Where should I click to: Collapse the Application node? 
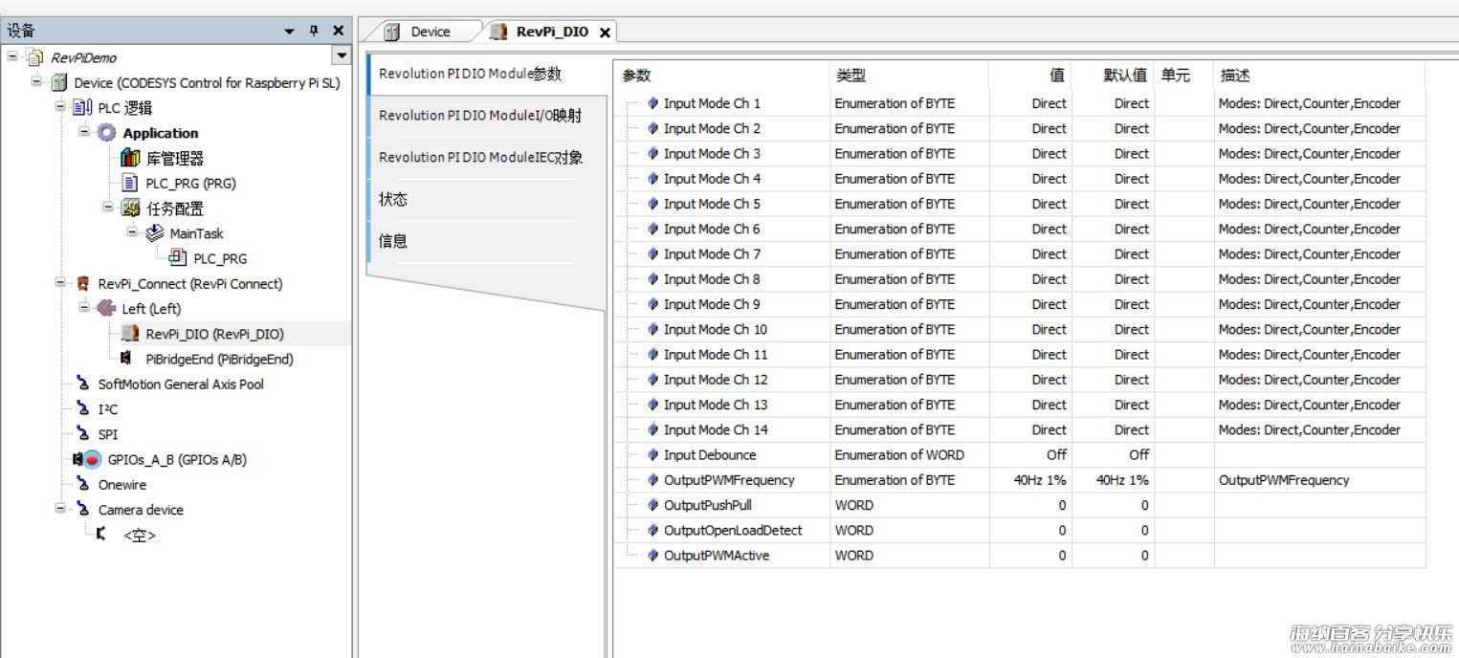tap(85, 131)
